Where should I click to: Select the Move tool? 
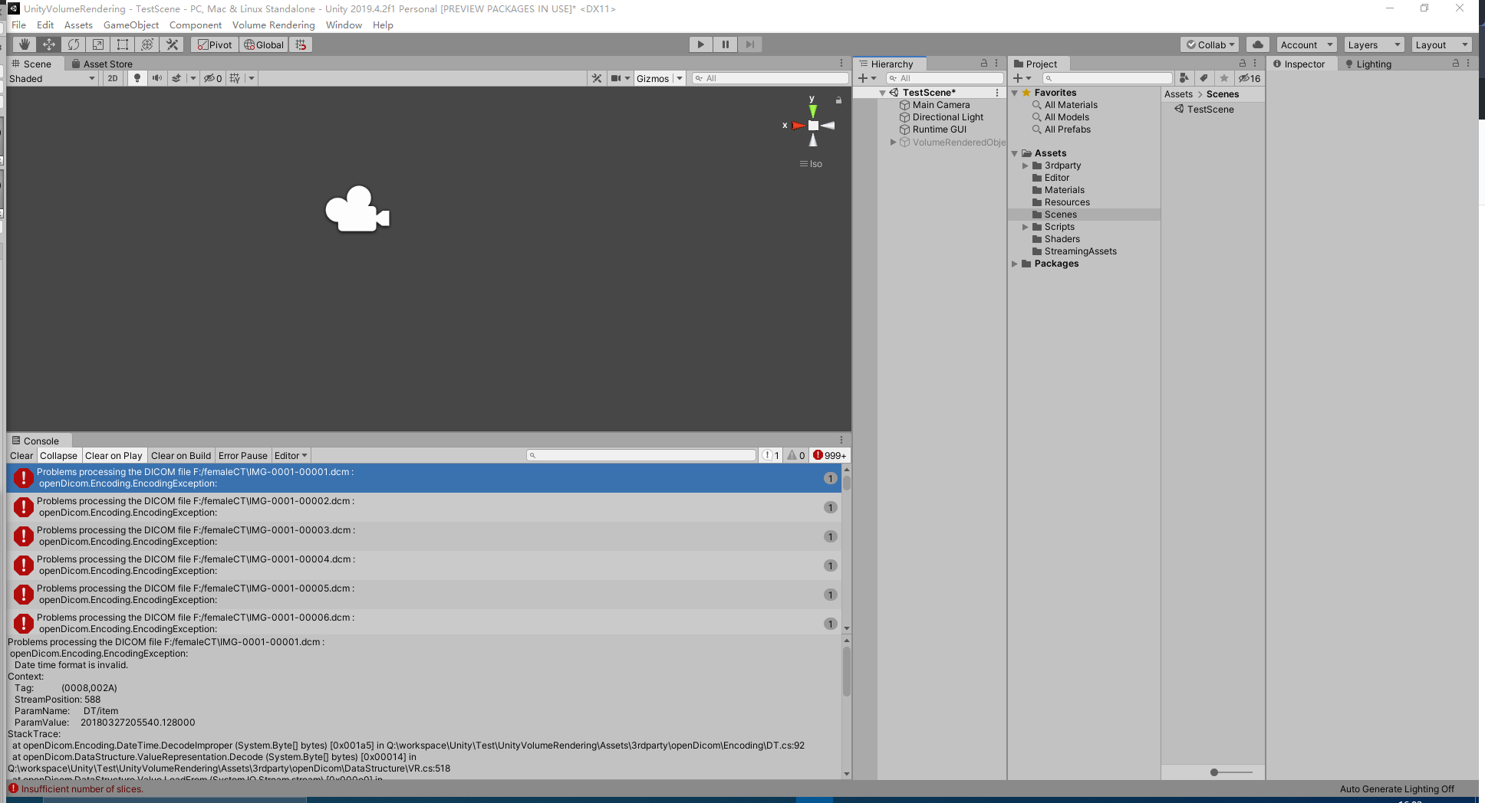(x=48, y=44)
